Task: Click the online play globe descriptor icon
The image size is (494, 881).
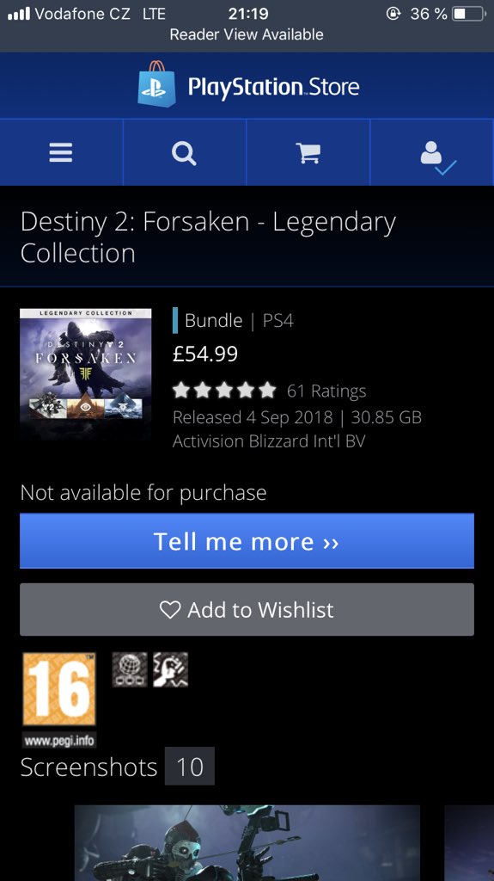Action: click(x=130, y=669)
